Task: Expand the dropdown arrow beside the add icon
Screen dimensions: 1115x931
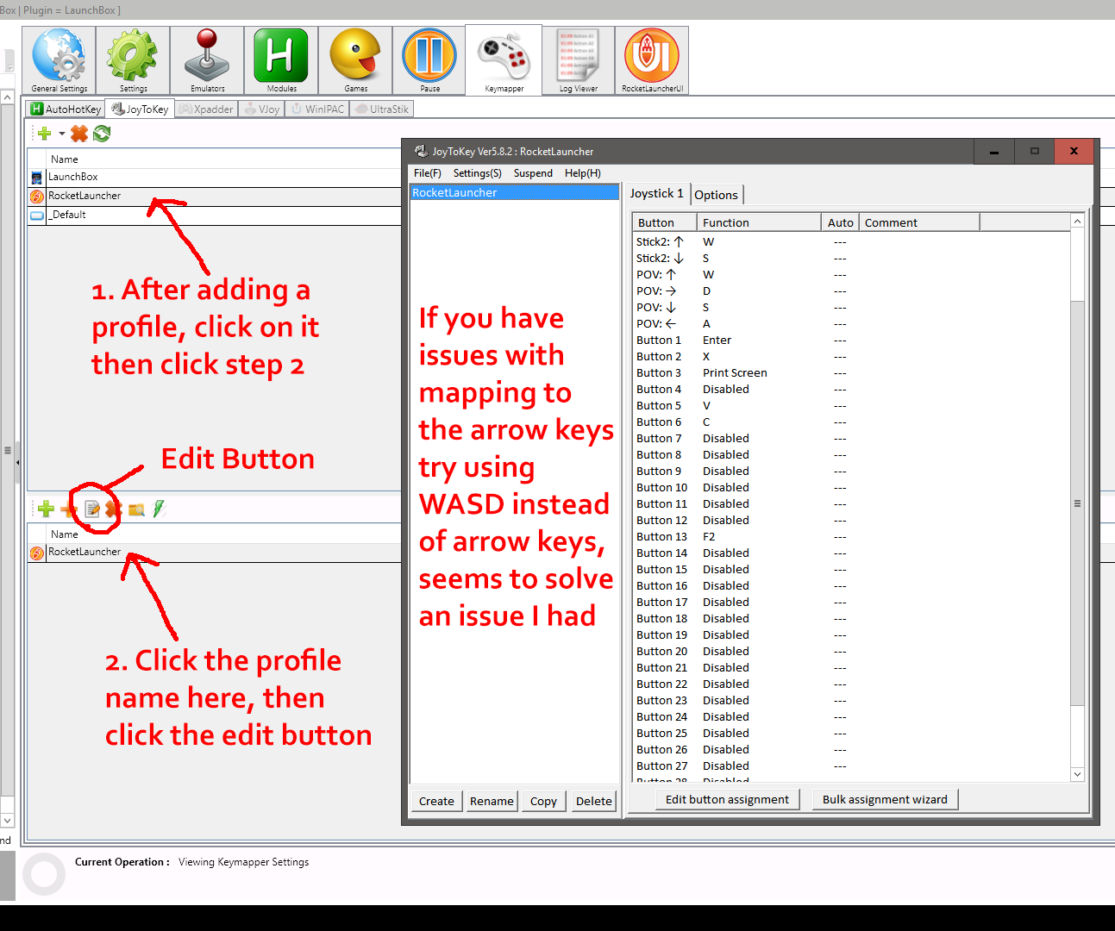Action: tap(62, 134)
